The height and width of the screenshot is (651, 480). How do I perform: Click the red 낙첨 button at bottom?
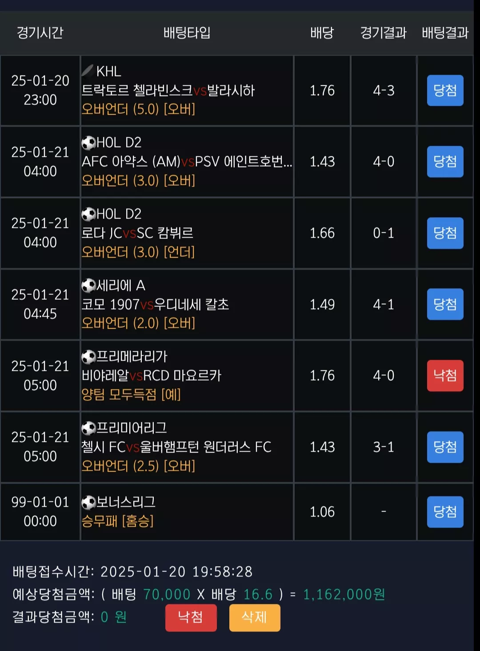click(191, 617)
